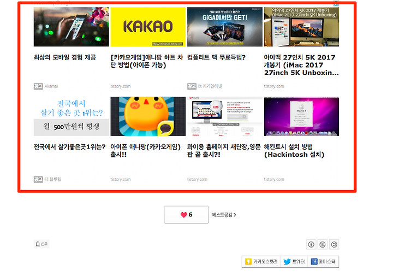The height and width of the screenshot is (276, 393).
Task: Click the '더 블루힐' advertiser label
Action: click(x=53, y=179)
